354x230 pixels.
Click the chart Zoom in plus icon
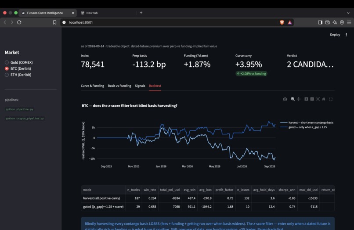coord(306,99)
